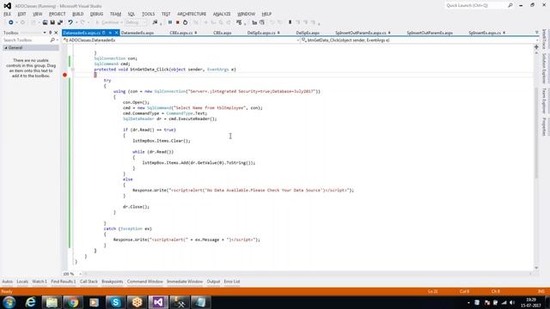Click the Windows Start orb

coord(9,302)
